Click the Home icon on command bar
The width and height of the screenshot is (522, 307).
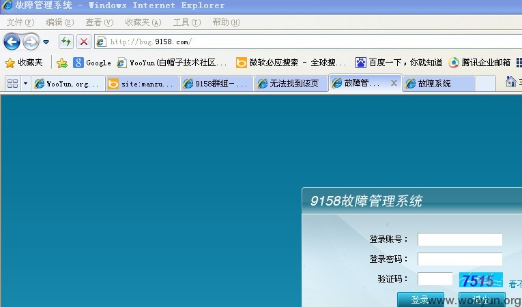510,82
